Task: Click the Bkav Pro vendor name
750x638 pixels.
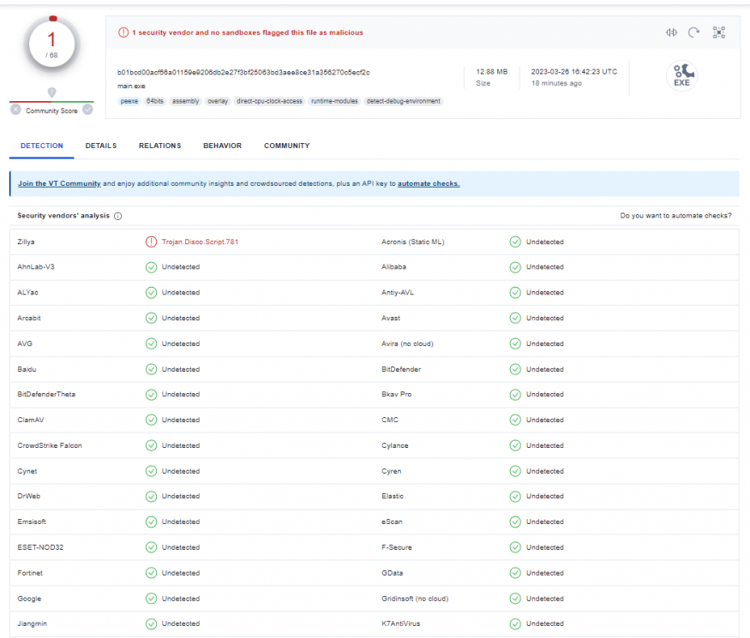Action: click(x=397, y=394)
